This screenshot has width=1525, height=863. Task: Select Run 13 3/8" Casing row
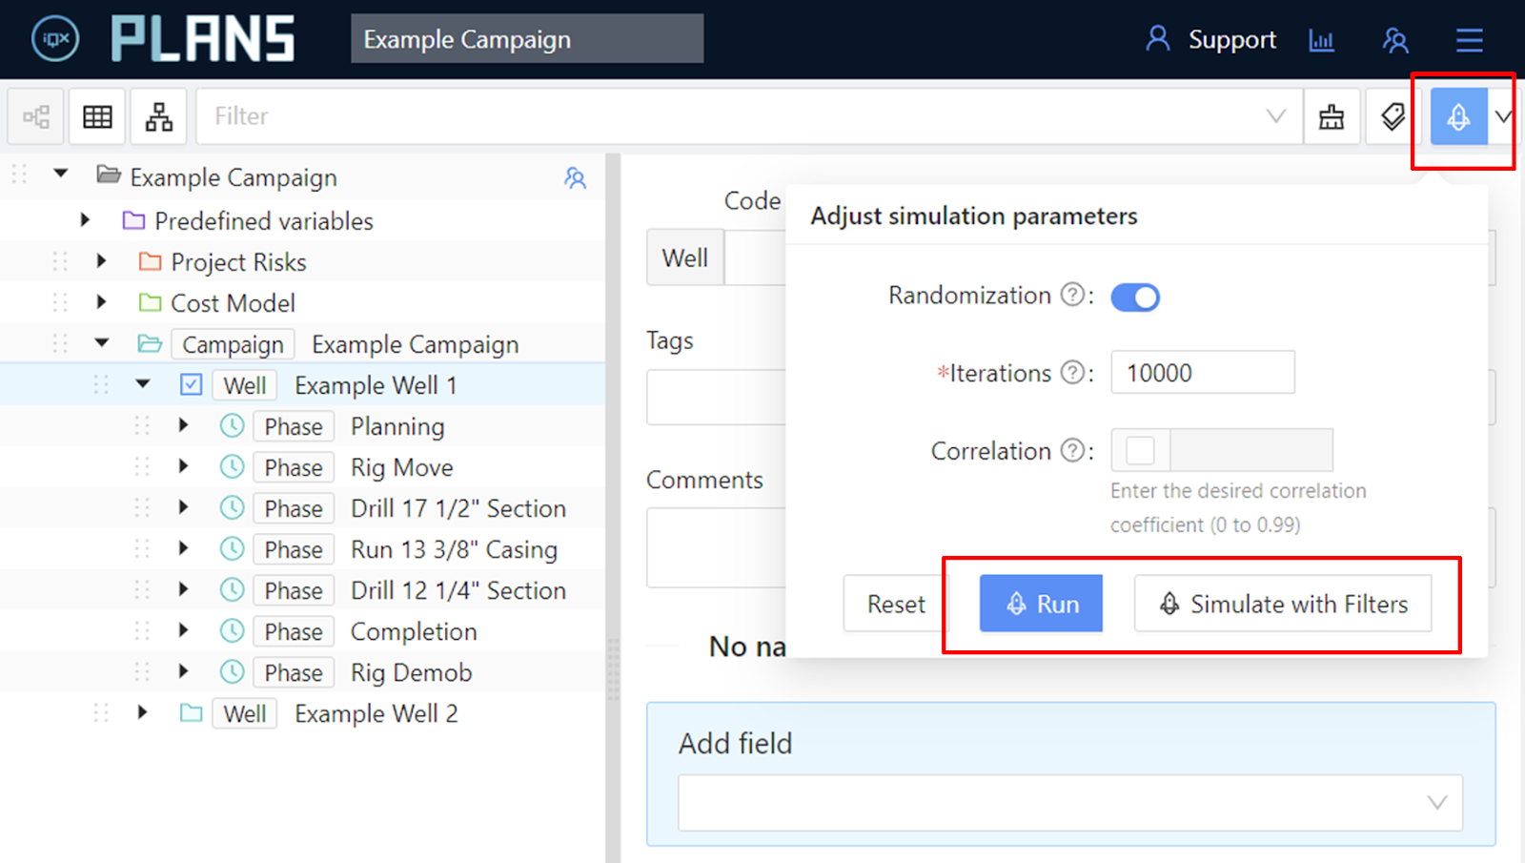pyautogui.click(x=302, y=549)
